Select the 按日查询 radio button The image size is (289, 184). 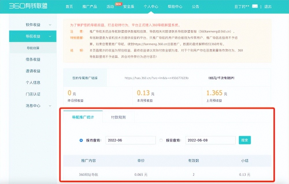click(161, 140)
